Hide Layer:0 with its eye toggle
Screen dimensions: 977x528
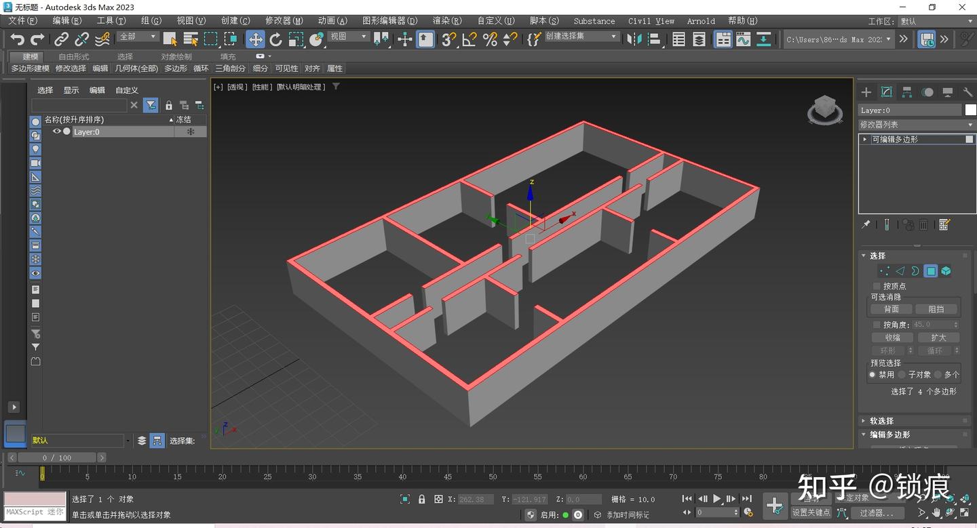click(57, 131)
